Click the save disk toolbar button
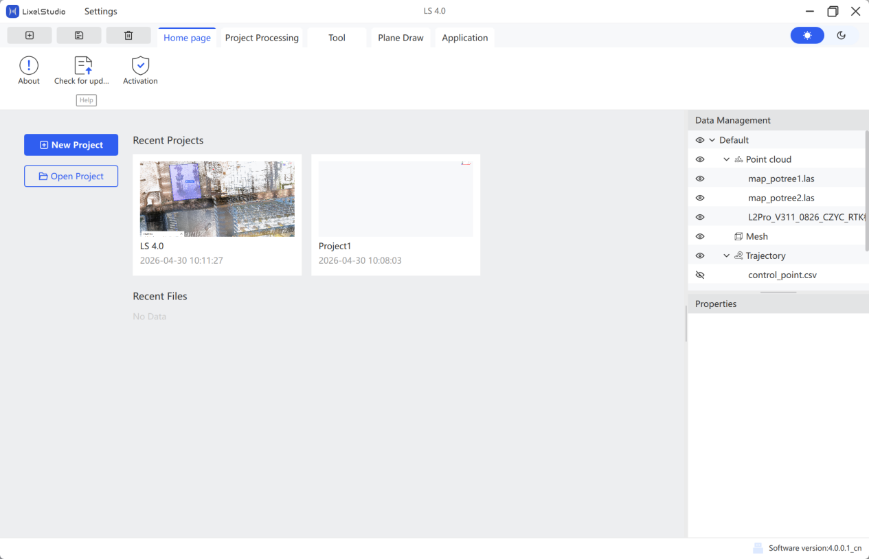This screenshot has width=869, height=559. tap(79, 36)
